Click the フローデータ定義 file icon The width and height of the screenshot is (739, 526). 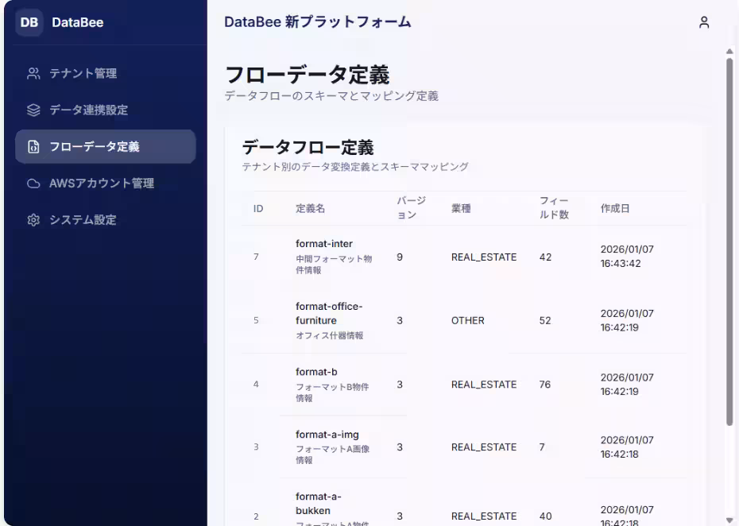pyautogui.click(x=33, y=146)
